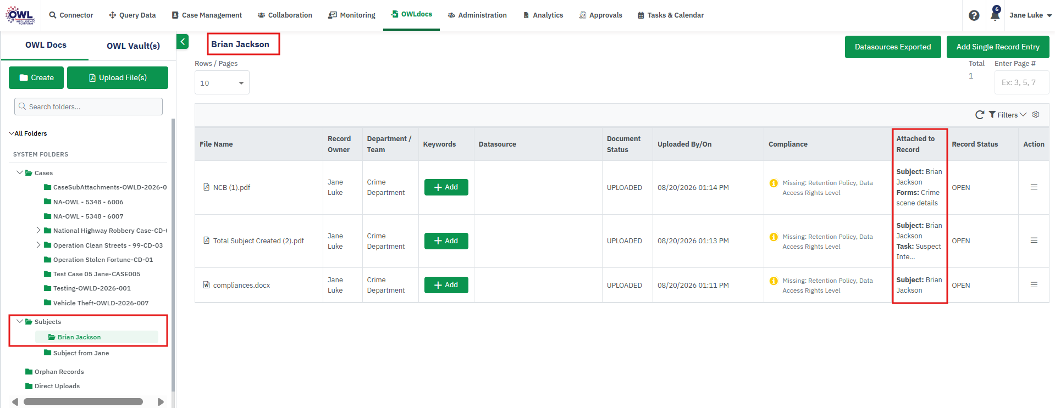This screenshot has height=408, width=1055.
Task: Click the Enter Page # field
Action: 1021,82
